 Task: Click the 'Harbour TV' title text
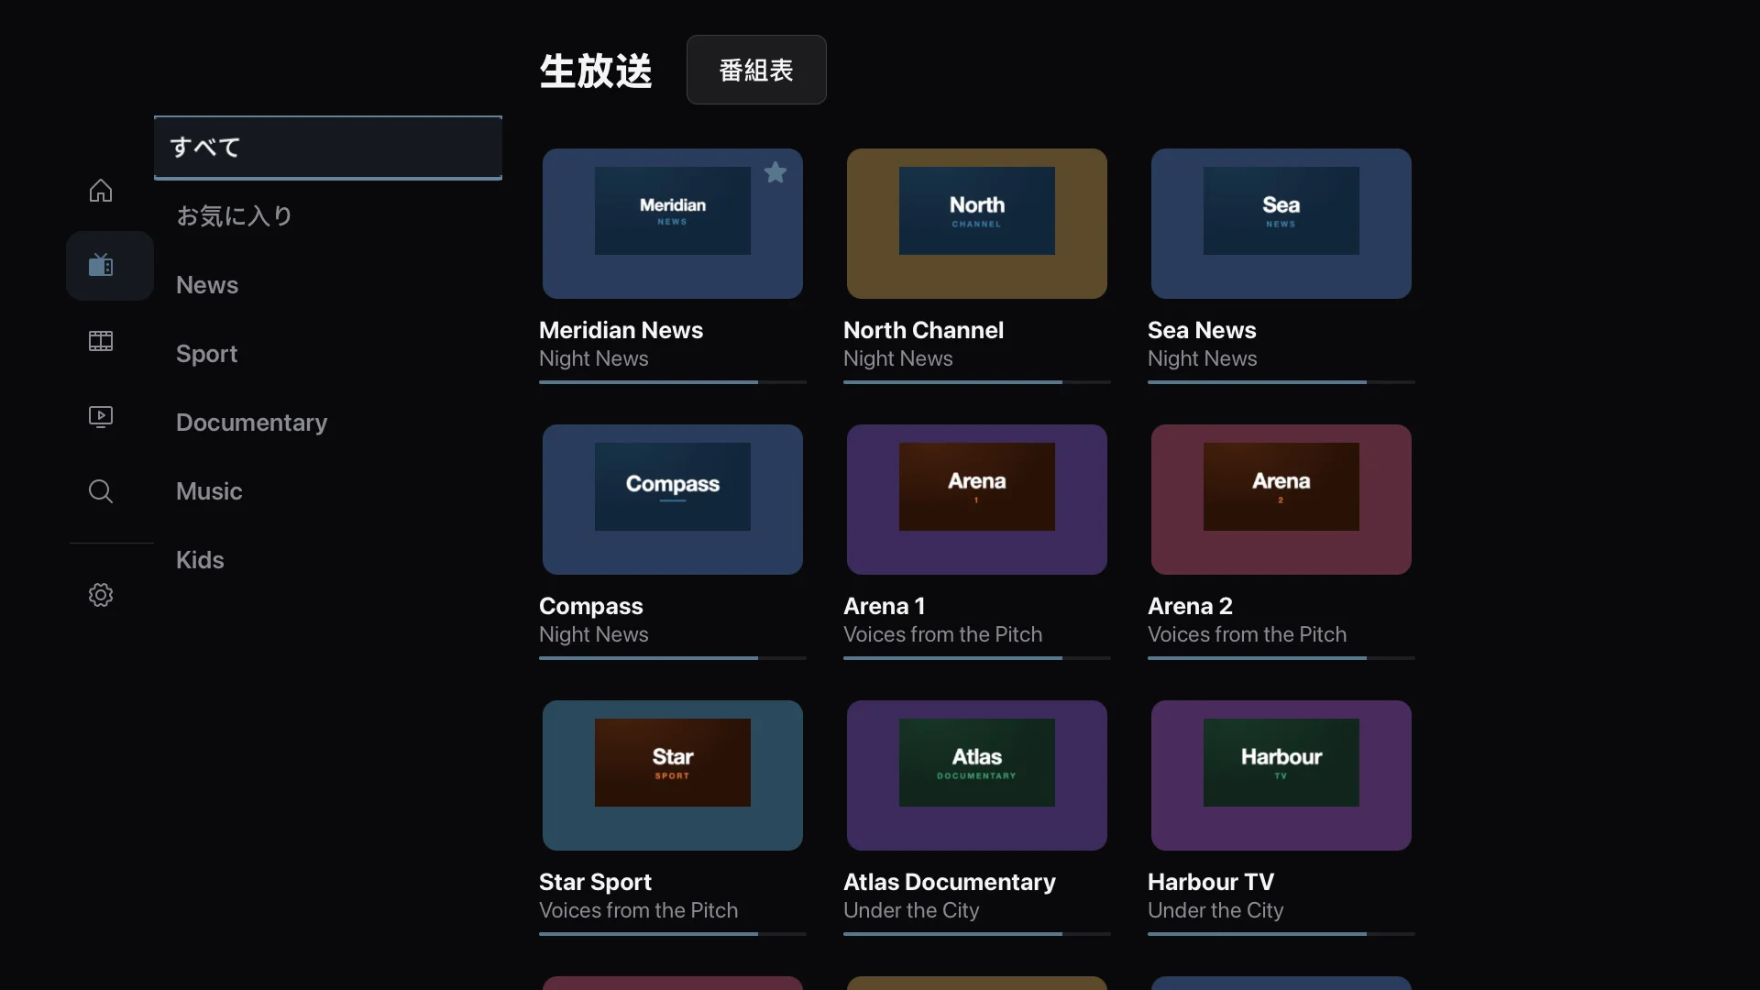[1211, 882]
